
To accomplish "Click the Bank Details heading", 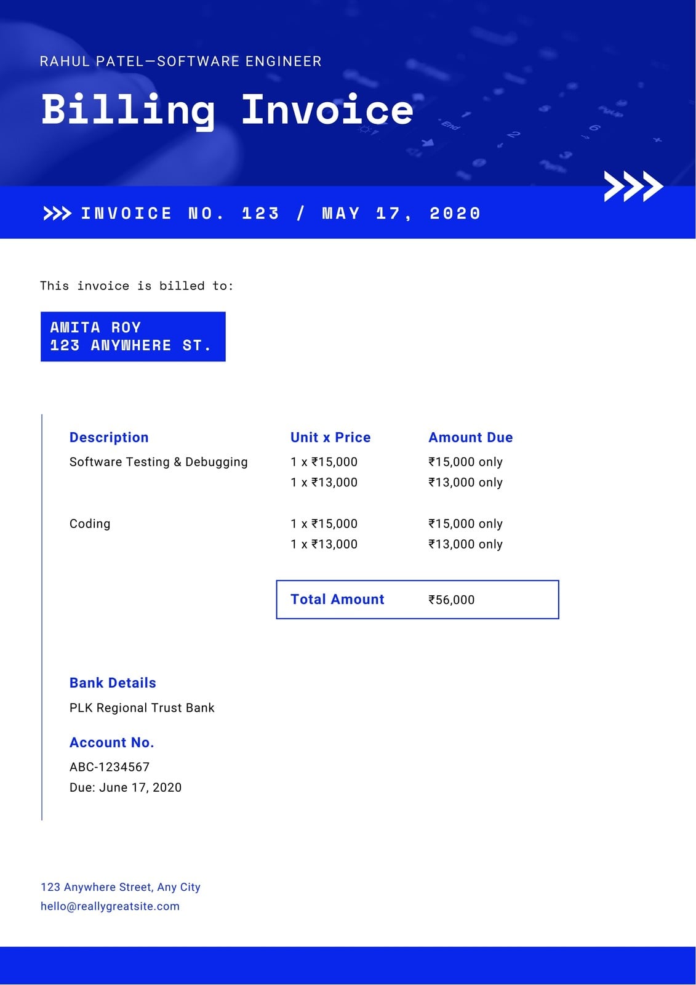I will point(113,683).
